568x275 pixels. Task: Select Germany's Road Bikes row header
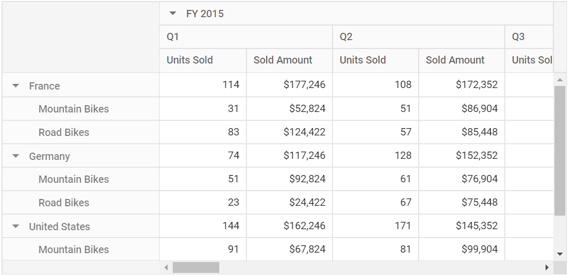click(x=81, y=203)
